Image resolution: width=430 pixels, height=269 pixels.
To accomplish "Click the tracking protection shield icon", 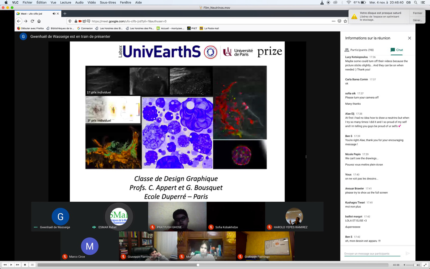I will pos(70,21).
